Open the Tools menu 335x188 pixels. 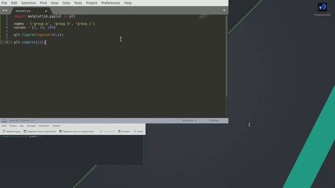pos(78,3)
